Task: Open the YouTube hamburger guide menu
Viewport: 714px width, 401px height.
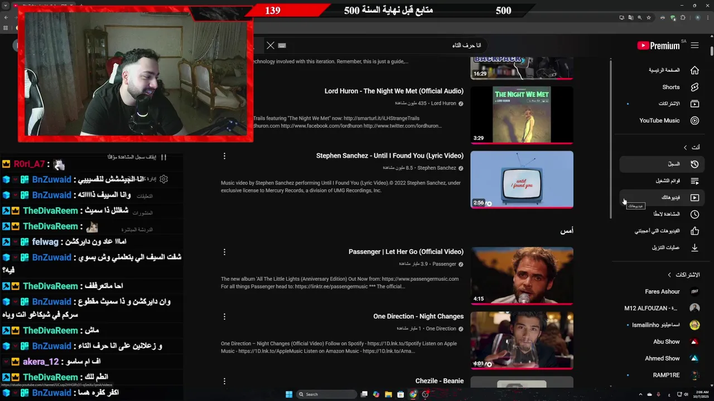Action: click(x=694, y=45)
